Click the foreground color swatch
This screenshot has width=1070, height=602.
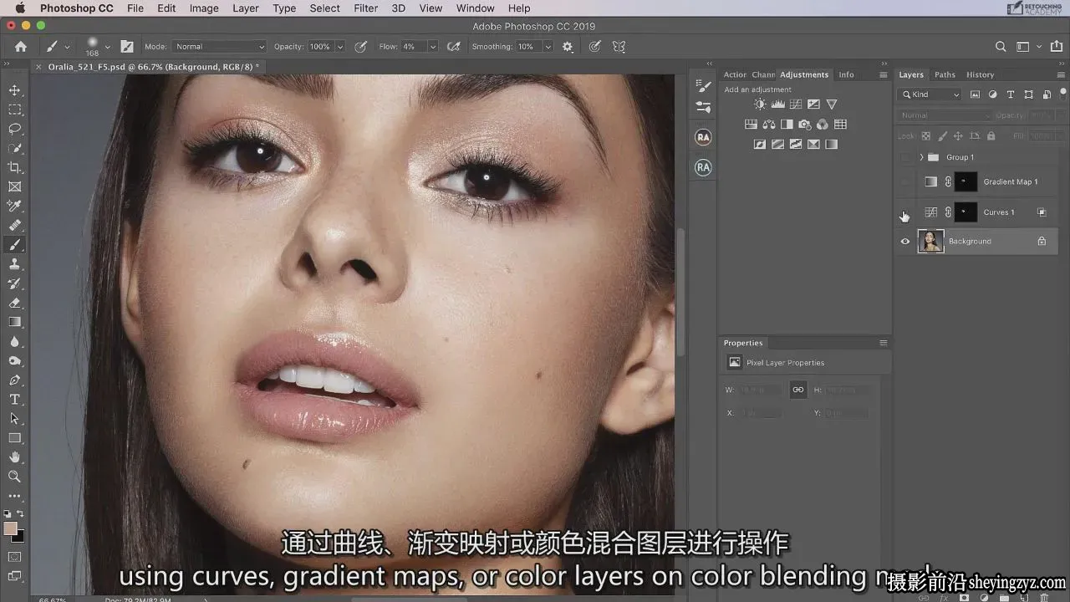click(x=11, y=528)
